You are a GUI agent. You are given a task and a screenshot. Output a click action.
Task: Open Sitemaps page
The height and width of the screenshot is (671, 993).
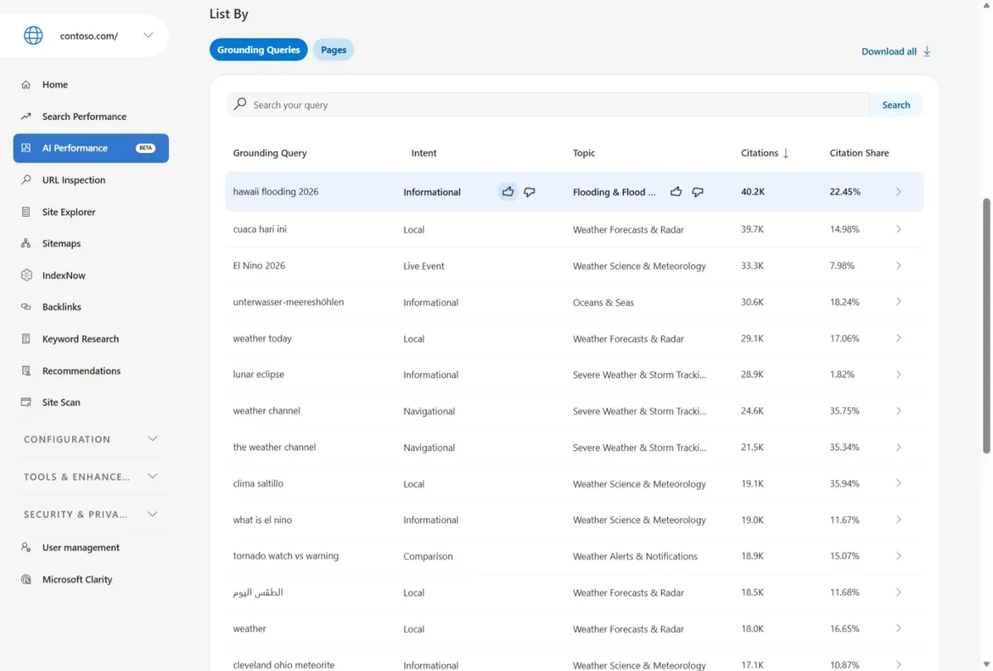(61, 243)
